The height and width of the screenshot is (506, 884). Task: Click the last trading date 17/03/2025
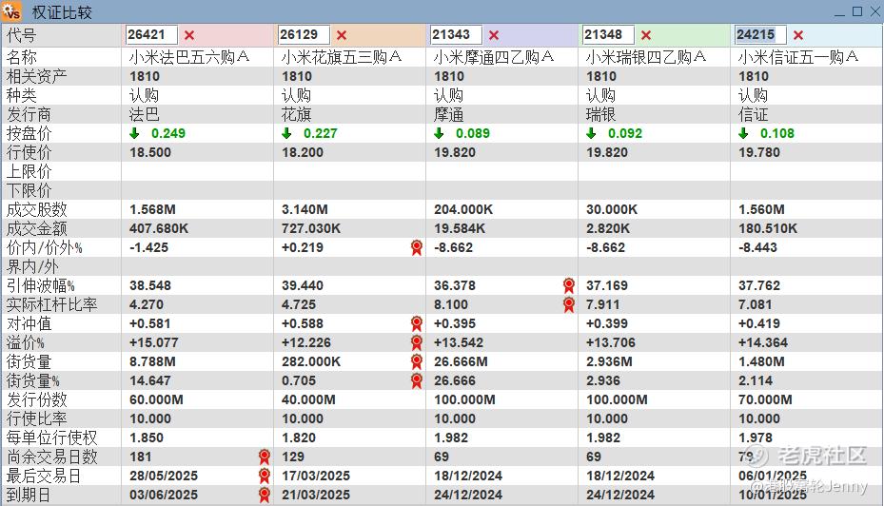(x=316, y=477)
